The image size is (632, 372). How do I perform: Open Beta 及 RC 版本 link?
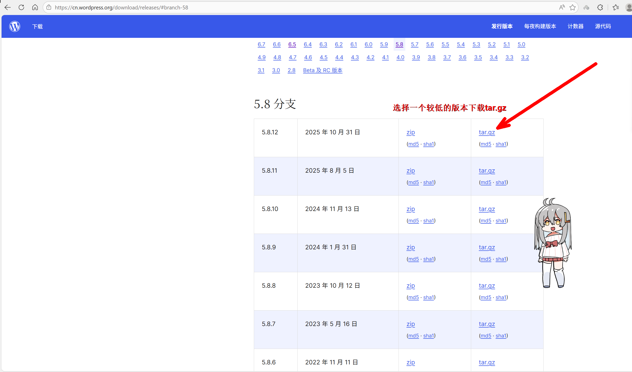pyautogui.click(x=322, y=70)
